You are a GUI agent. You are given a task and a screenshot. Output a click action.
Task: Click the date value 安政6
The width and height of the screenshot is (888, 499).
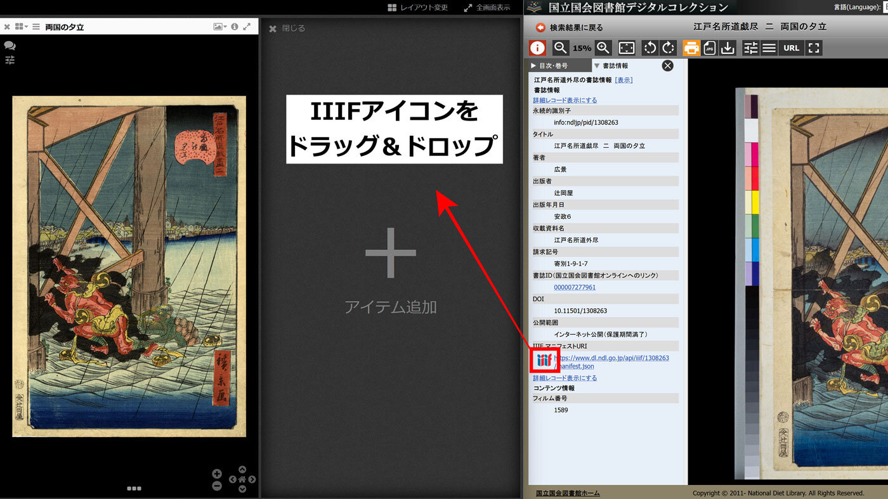coord(563,216)
